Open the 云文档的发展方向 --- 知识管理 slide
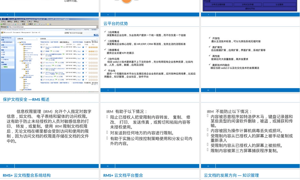300x180 pixels. click(x=250, y=175)
